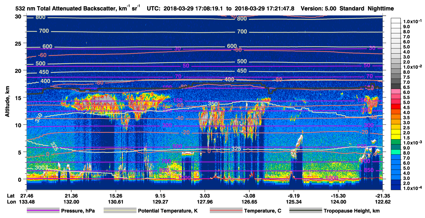Click the Potential Temperature legend line swatch
The height and width of the screenshot is (218, 425).
click(x=120, y=211)
